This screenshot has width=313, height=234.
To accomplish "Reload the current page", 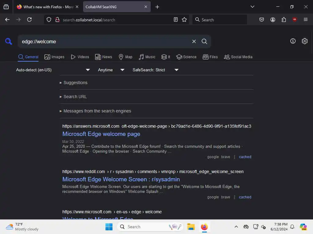I will pyautogui.click(x=29, y=19).
